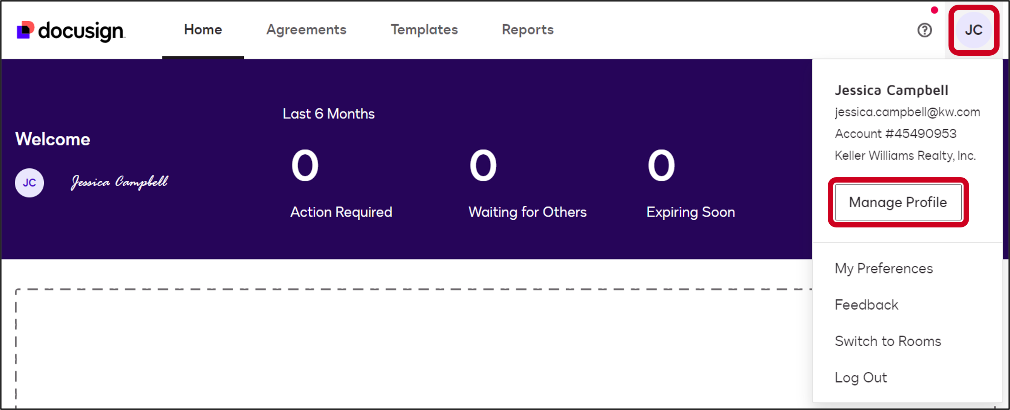The image size is (1010, 410).
Task: Click the JC profile avatar in header
Action: point(973,30)
